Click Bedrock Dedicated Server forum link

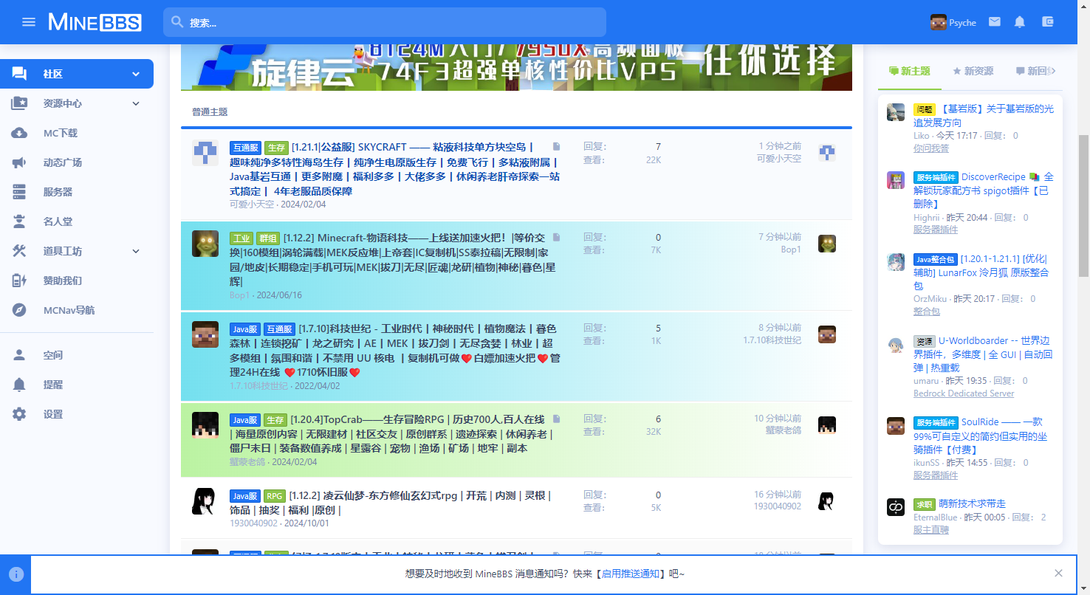pos(964,393)
